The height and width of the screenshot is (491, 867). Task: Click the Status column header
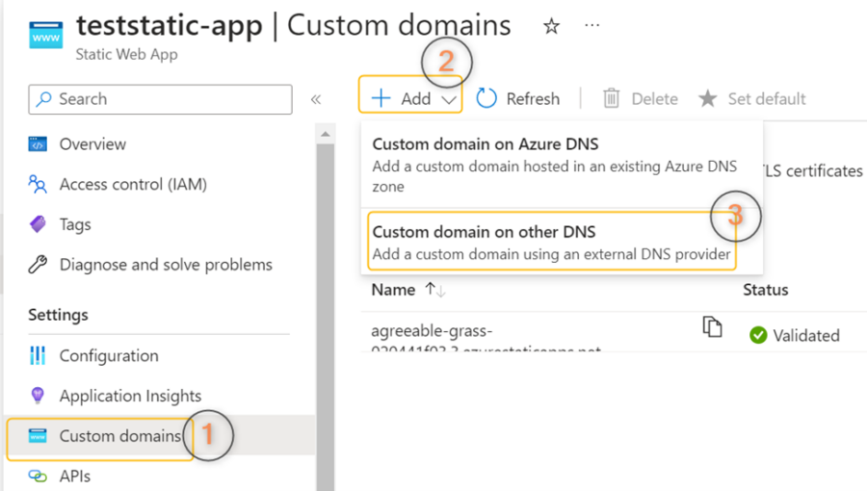tap(765, 290)
